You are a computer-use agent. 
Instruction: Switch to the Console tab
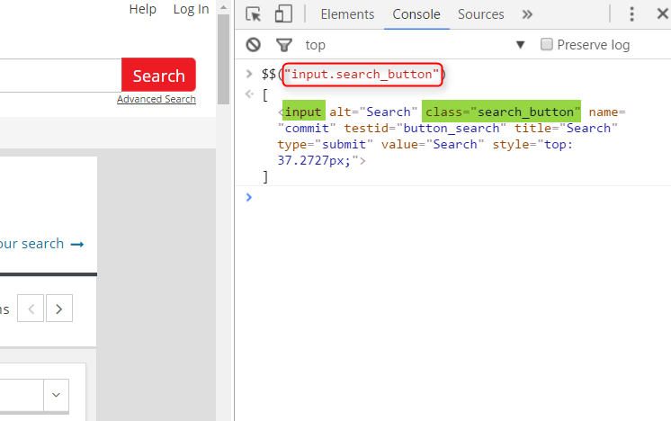point(416,14)
